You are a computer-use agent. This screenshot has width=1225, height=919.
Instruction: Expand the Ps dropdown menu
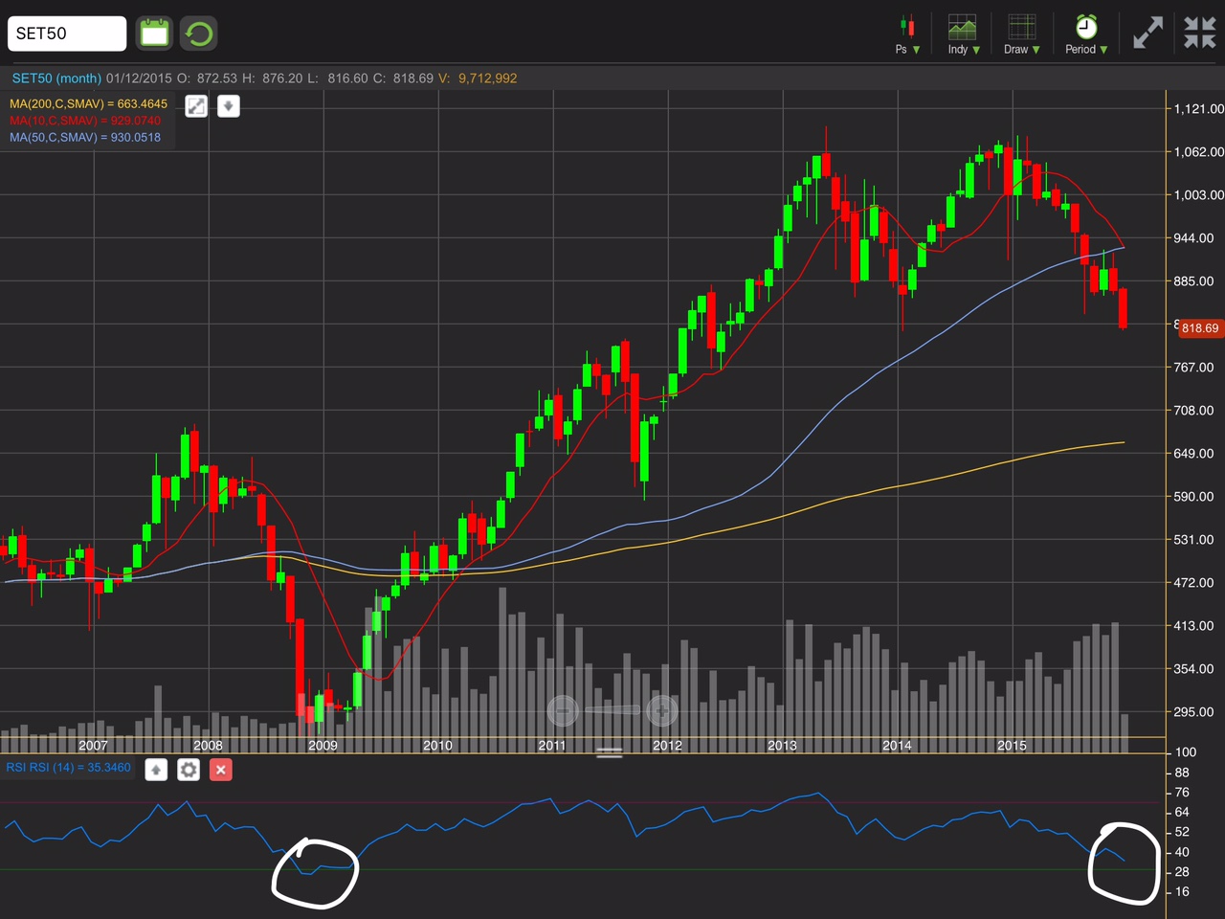click(x=907, y=49)
